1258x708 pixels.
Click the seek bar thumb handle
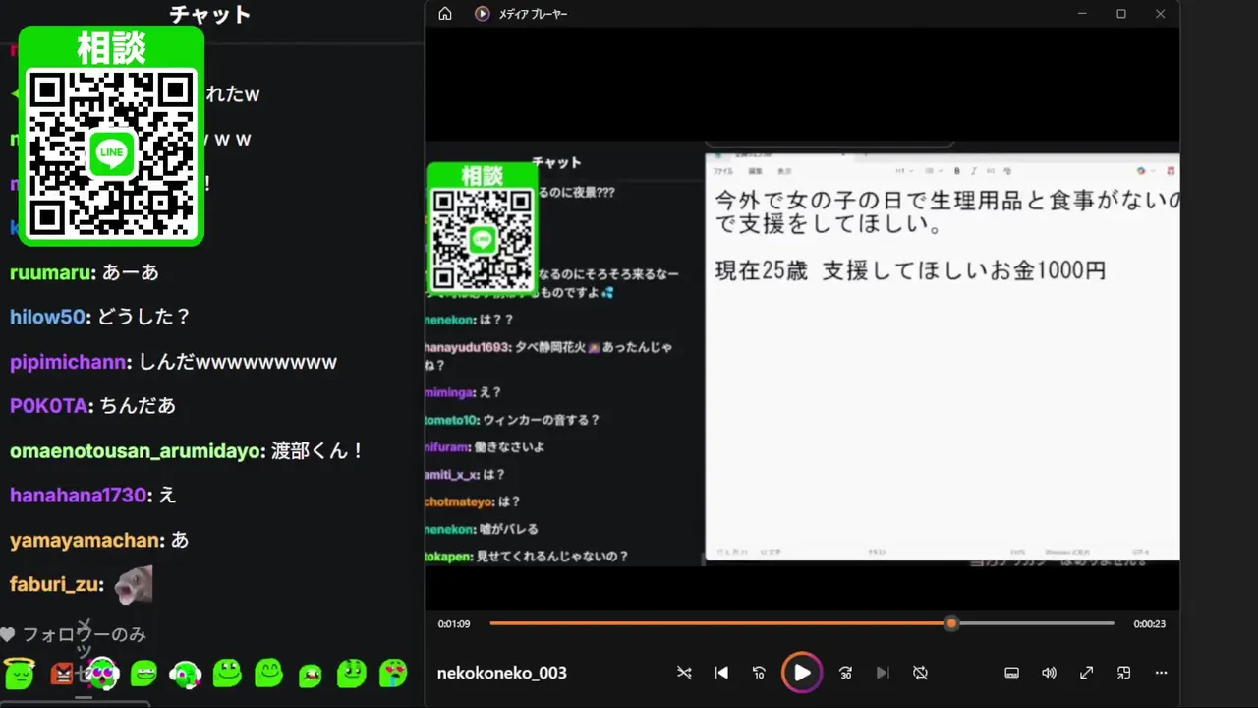950,623
